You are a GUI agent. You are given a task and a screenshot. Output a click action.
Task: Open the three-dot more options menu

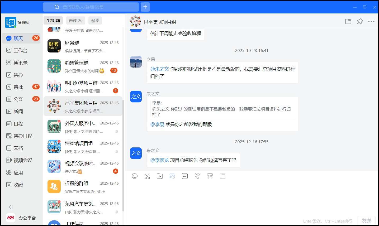coord(371,22)
